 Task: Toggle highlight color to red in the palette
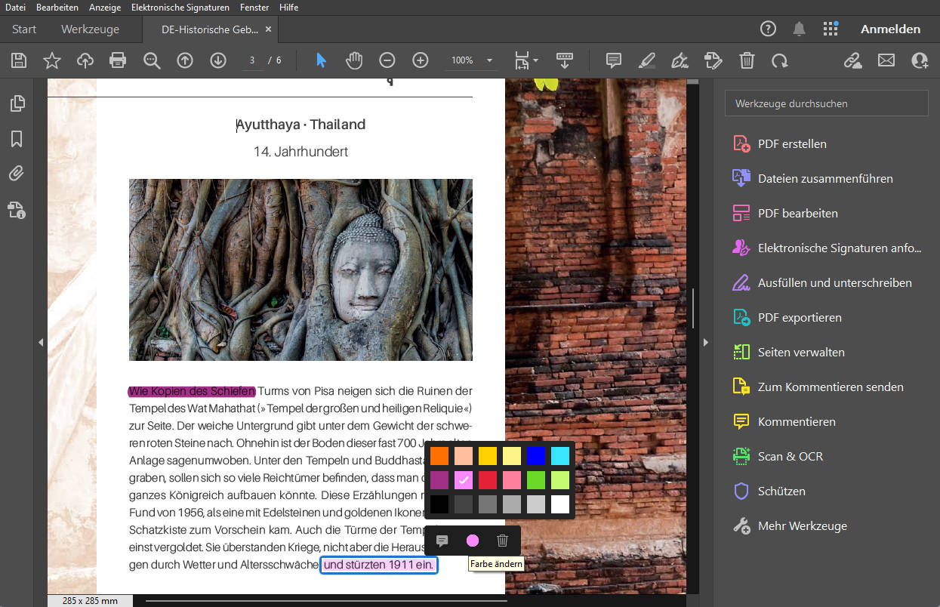(488, 479)
